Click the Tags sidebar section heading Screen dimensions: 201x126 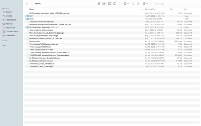coord(4,45)
